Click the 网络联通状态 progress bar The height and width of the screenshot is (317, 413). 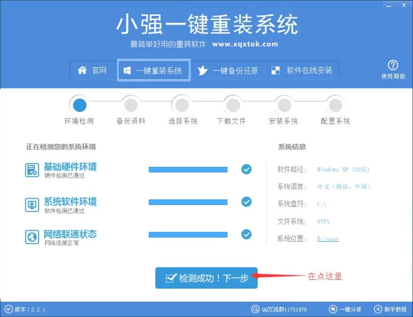pyautogui.click(x=187, y=235)
